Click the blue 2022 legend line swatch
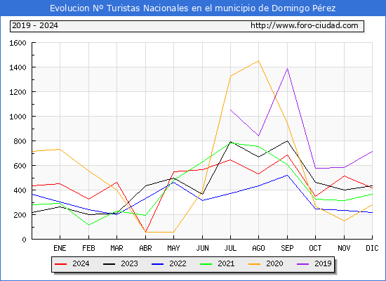This screenshot has width=386, height=281. tap(157, 264)
